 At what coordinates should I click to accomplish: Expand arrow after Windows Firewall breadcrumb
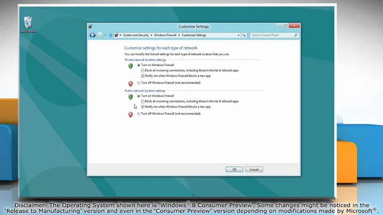click(x=179, y=35)
